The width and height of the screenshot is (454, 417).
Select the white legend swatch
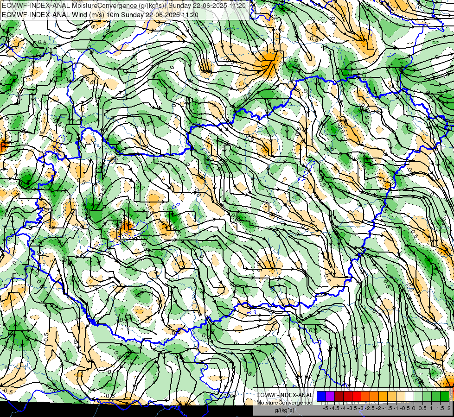409,397
